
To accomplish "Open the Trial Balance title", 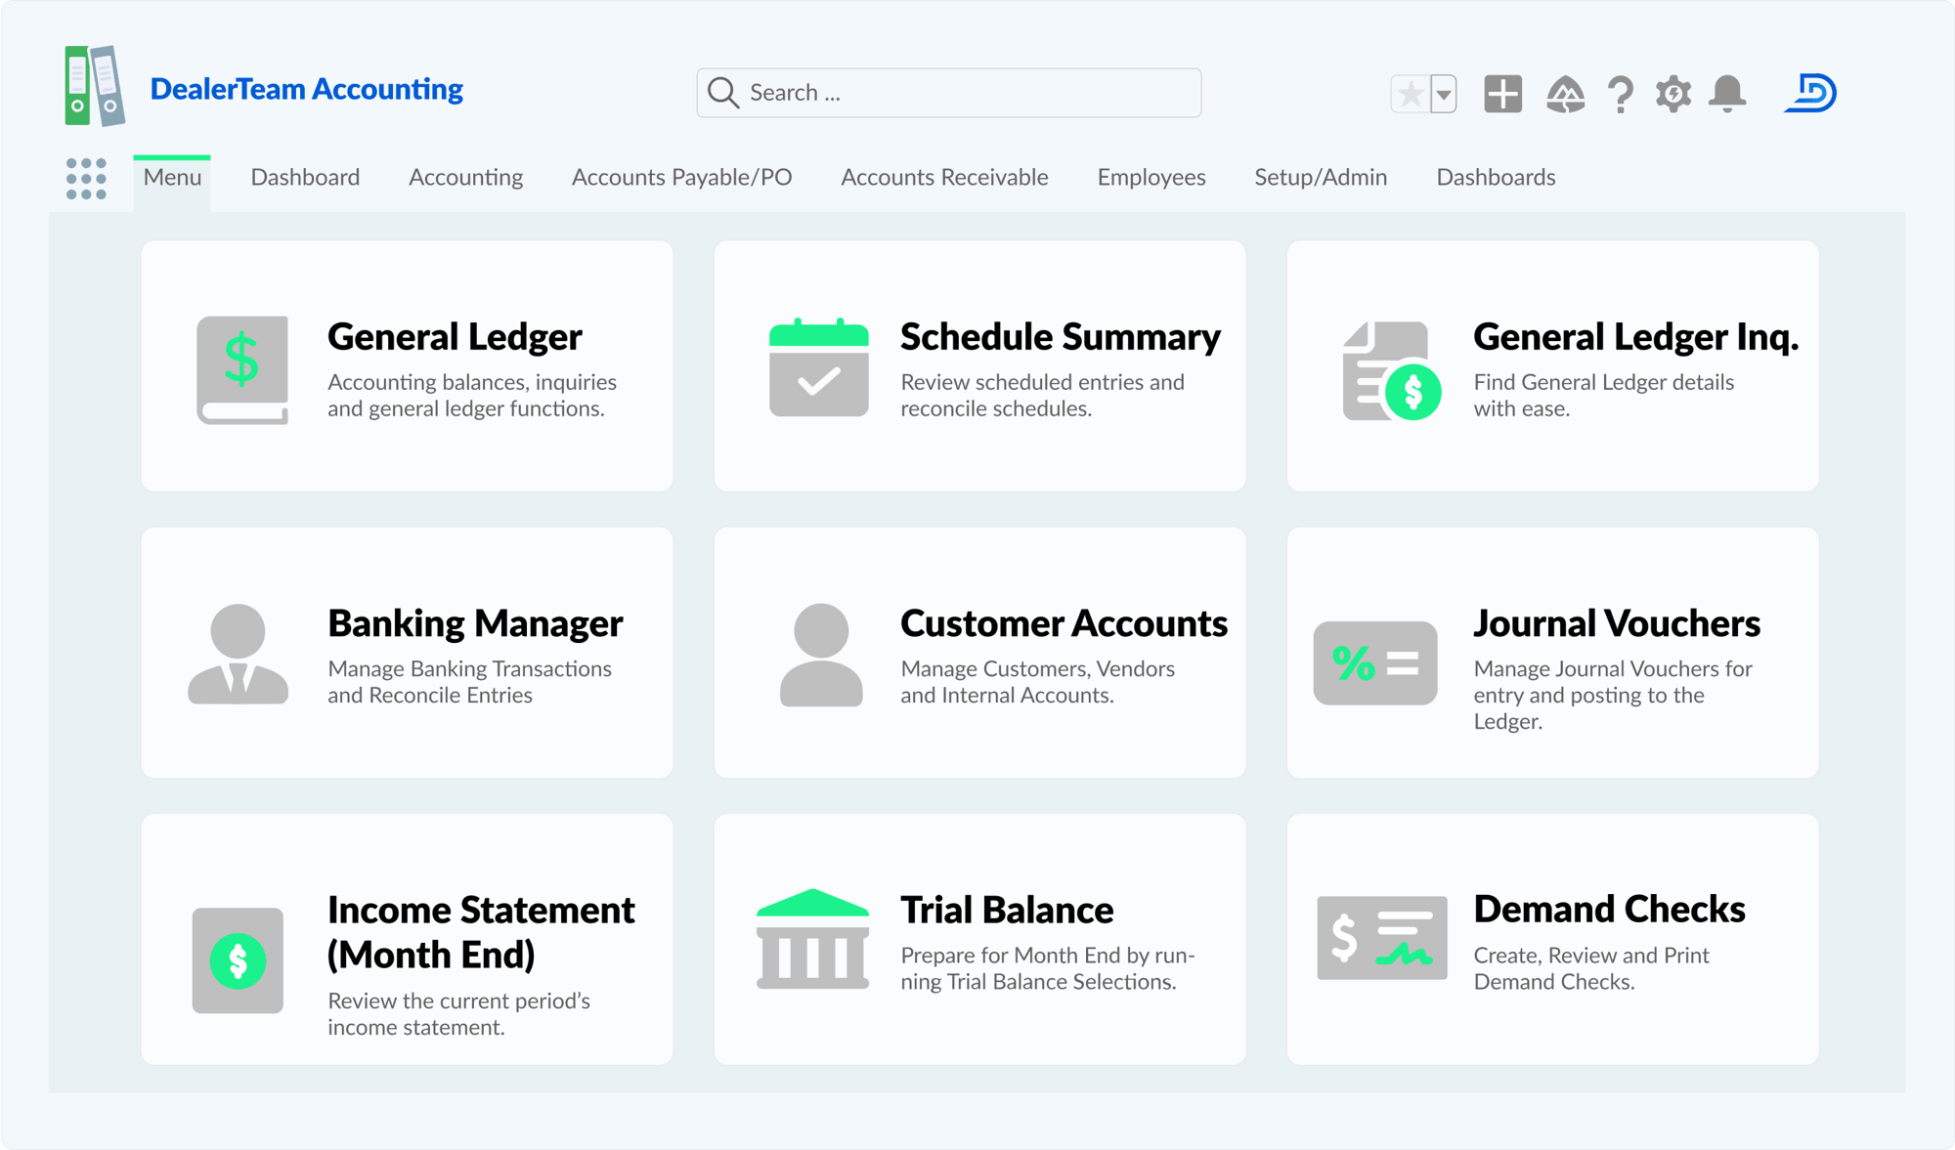I will 1007,910.
